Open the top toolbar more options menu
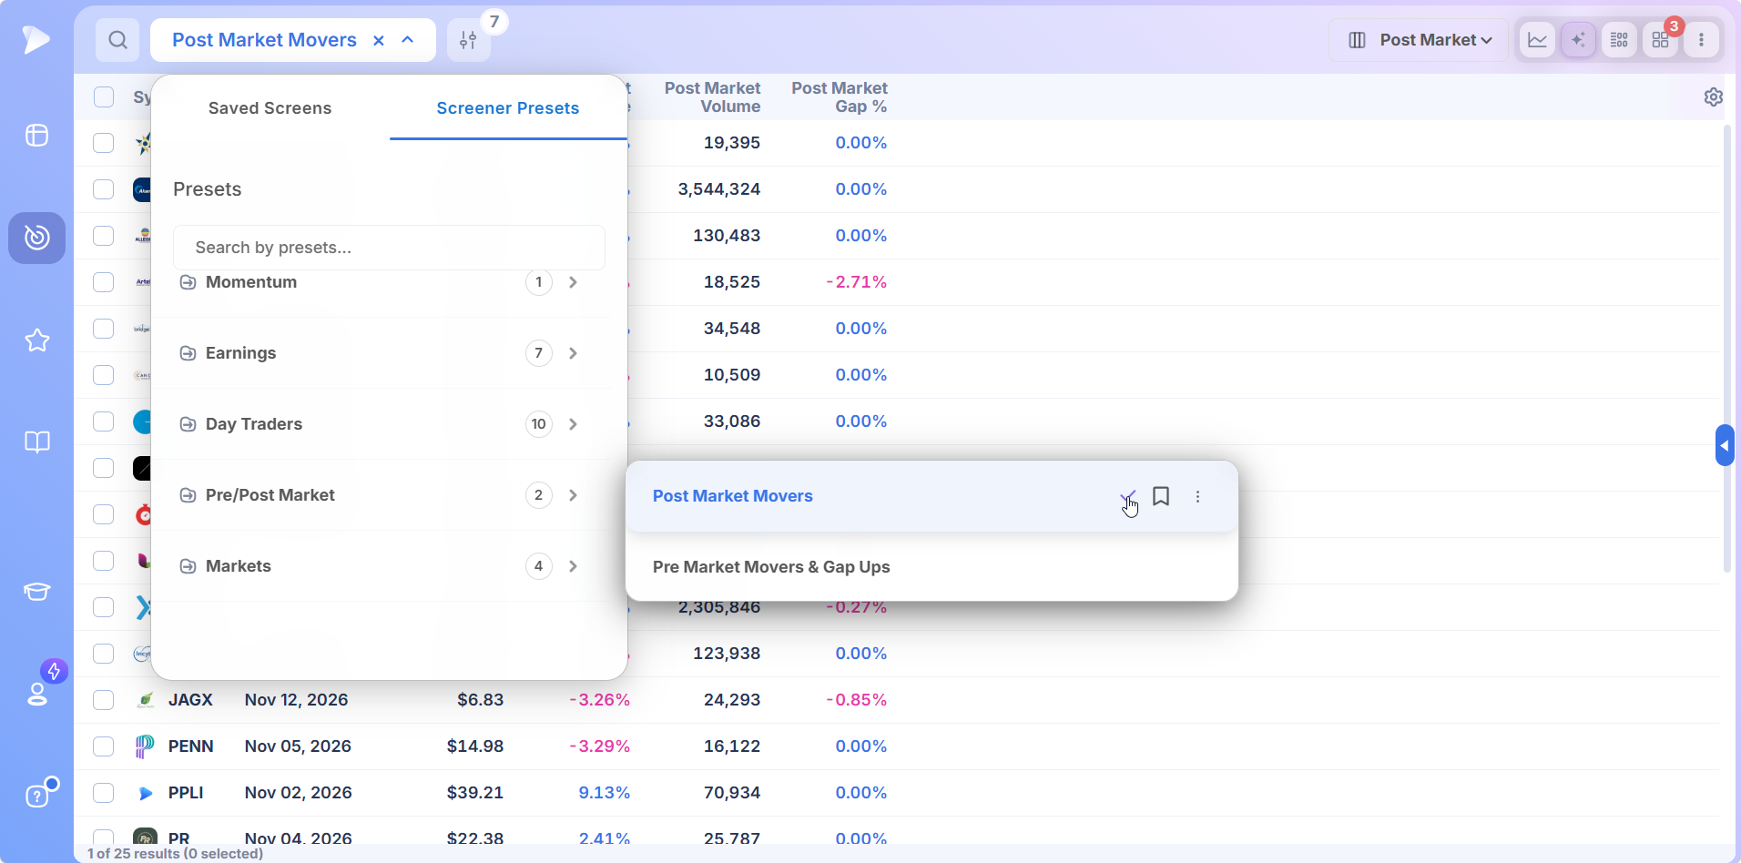Image resolution: width=1741 pixels, height=863 pixels. point(1701,40)
